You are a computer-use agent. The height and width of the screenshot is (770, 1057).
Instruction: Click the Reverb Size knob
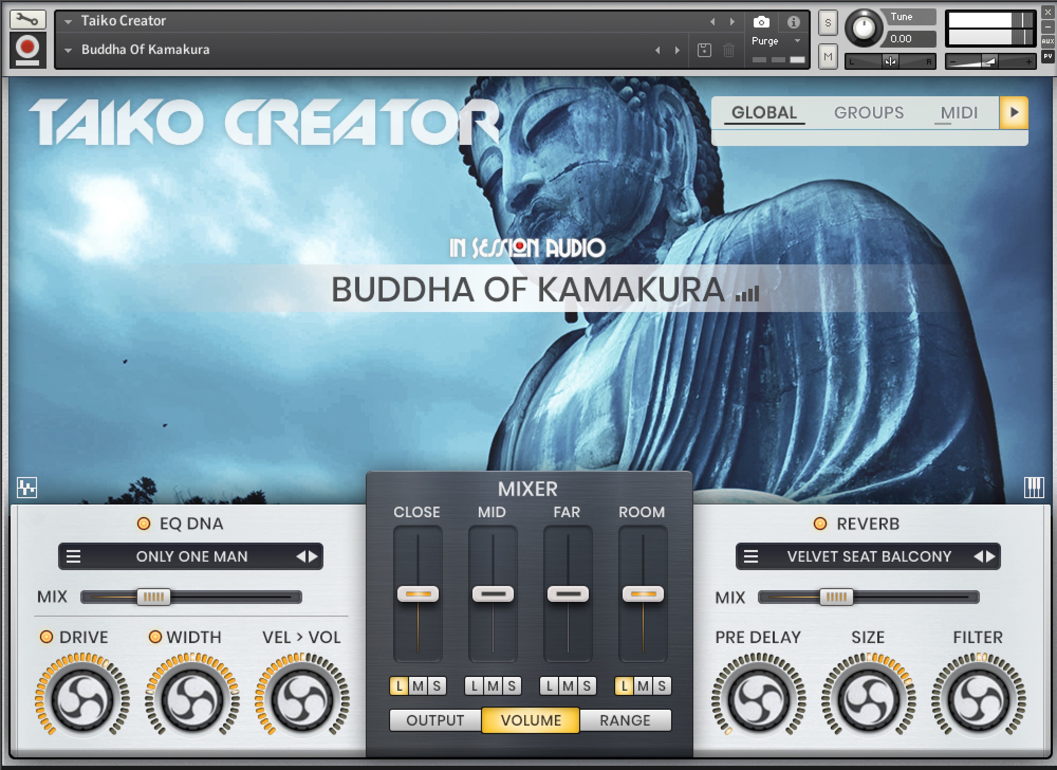pyautogui.click(x=868, y=699)
